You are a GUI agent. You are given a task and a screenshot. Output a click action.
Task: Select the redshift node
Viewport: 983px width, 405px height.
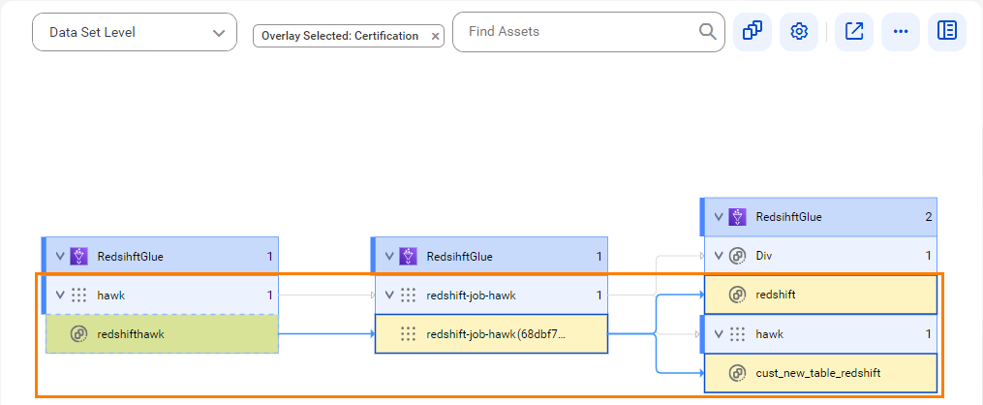click(x=820, y=295)
